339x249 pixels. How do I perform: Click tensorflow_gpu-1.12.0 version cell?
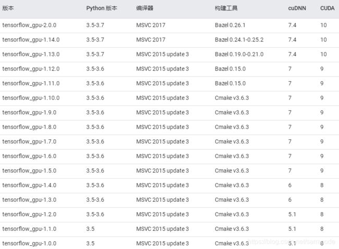(31, 69)
